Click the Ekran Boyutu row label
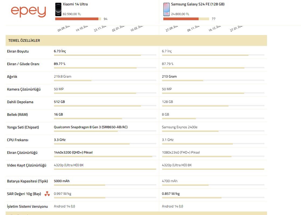The width and height of the screenshot is (301, 215). (18, 51)
